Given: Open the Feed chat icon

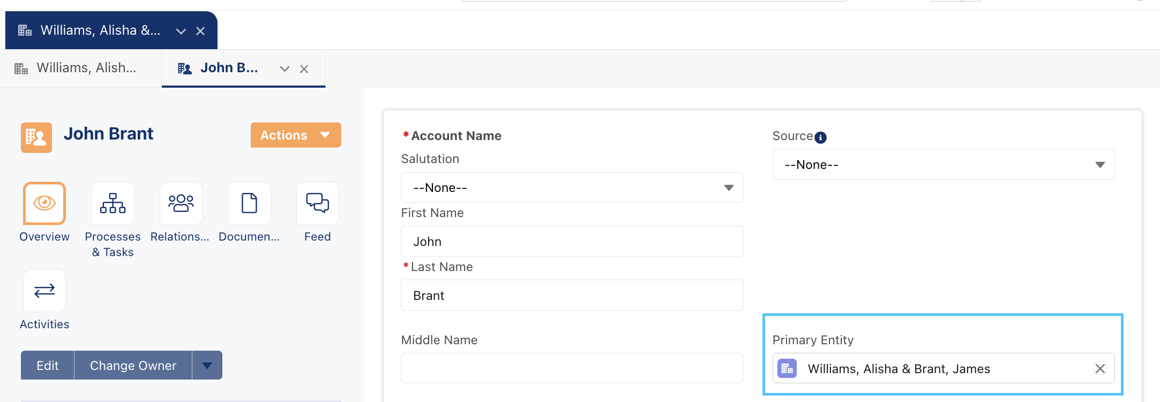Looking at the screenshot, I should 317,203.
